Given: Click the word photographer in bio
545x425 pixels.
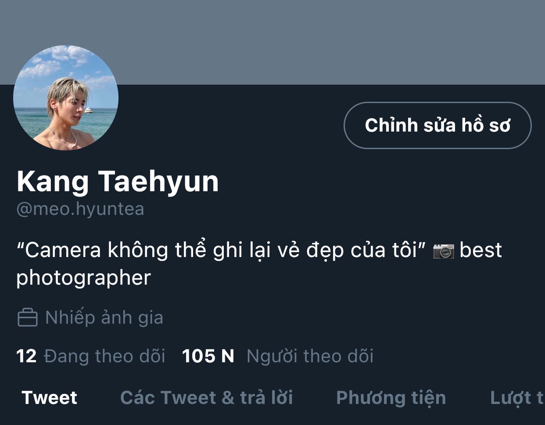Looking at the screenshot, I should pos(83,279).
